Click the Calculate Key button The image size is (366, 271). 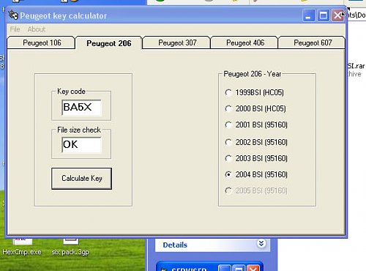[82, 179]
